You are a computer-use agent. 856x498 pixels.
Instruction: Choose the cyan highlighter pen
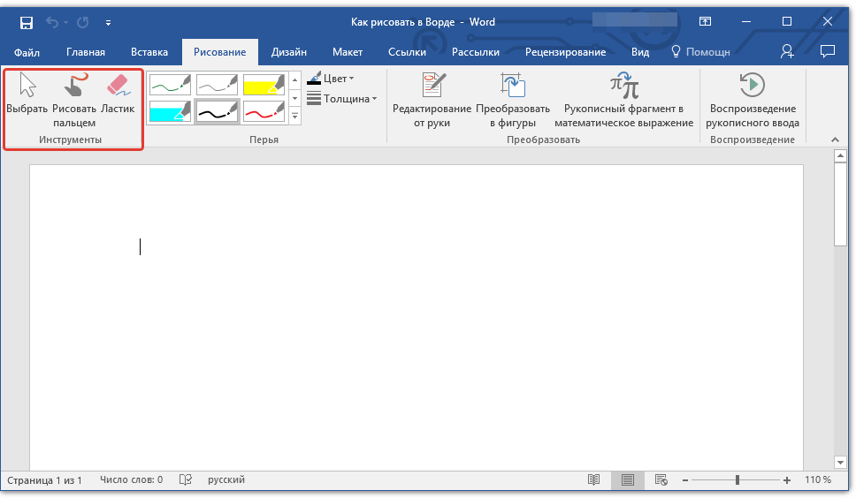click(x=170, y=111)
